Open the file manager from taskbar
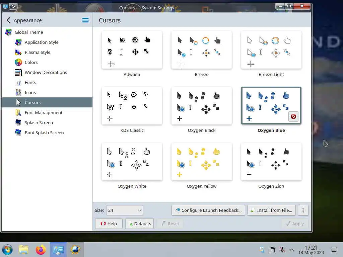This screenshot has width=343, height=257. [x=23, y=250]
